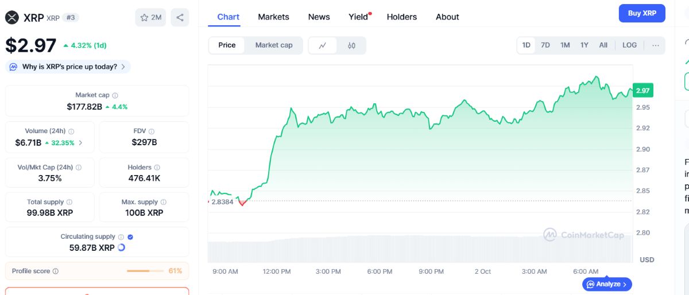Click the 2.97 current price label on axis
689x295 pixels.
point(642,91)
